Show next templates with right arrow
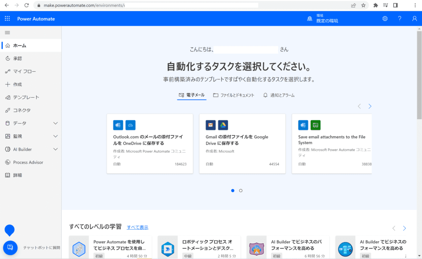 coord(370,106)
